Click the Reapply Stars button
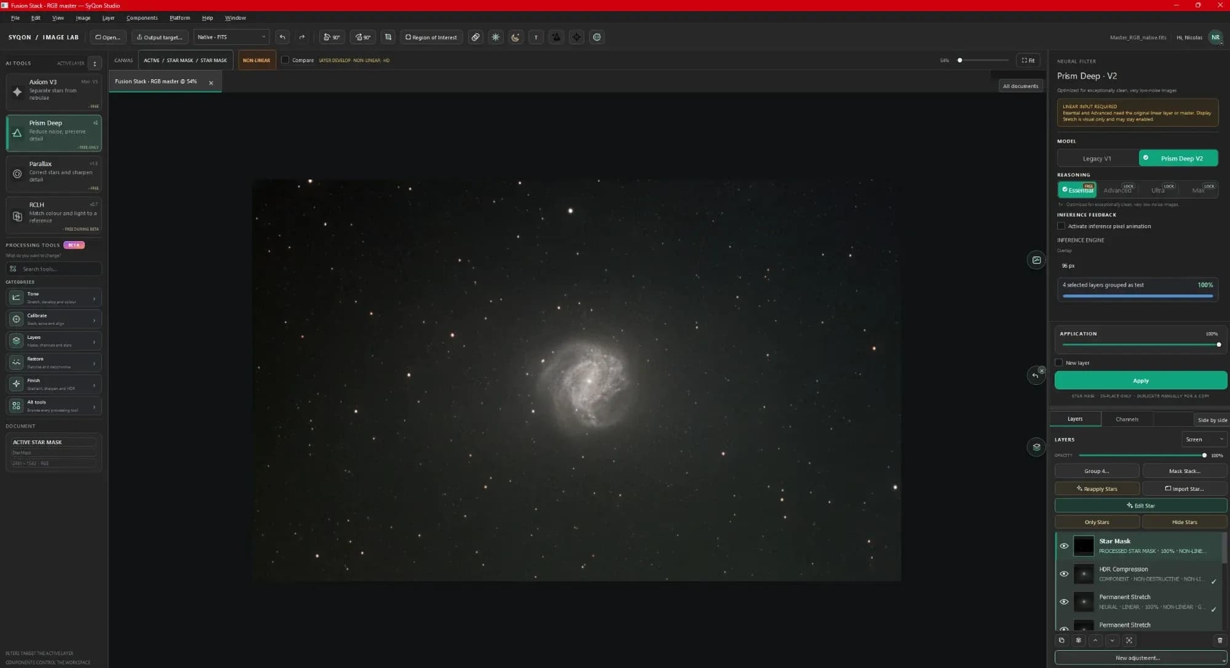 (1097, 489)
